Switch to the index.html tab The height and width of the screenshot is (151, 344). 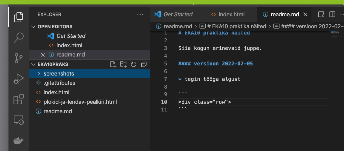tap(231, 14)
